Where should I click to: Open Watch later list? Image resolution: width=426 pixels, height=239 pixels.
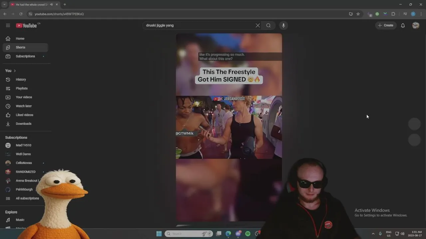click(25, 106)
